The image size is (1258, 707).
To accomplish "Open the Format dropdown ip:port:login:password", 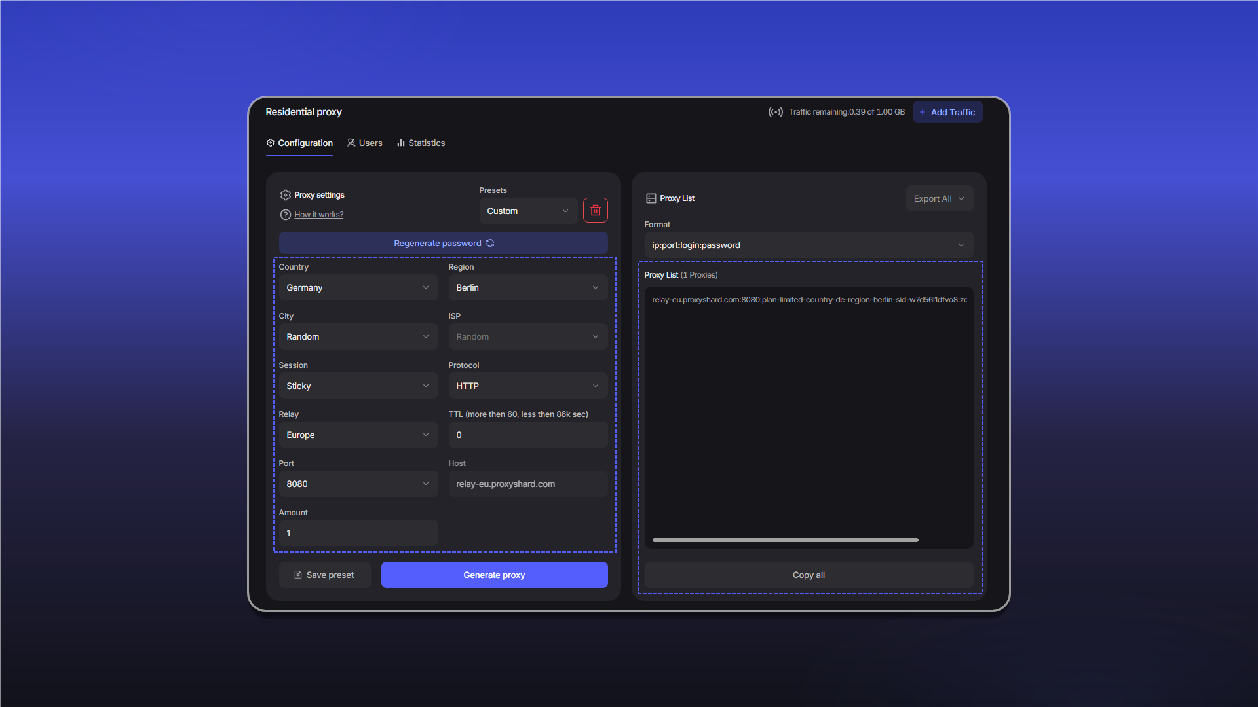I will coord(809,245).
